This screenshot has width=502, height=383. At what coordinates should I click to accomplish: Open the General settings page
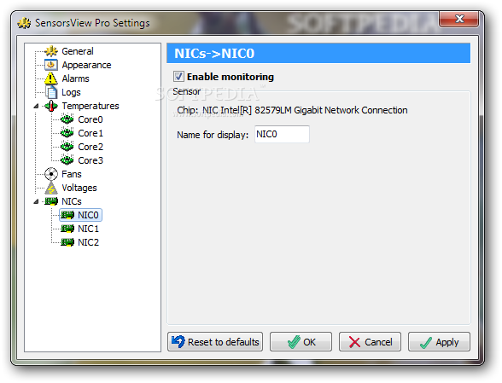(x=78, y=51)
